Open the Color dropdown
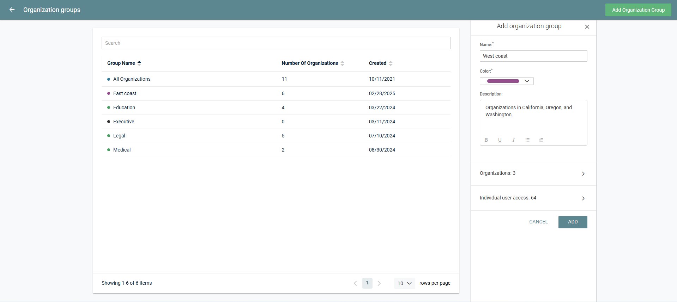Viewport: 677px width, 302px height. [507, 81]
